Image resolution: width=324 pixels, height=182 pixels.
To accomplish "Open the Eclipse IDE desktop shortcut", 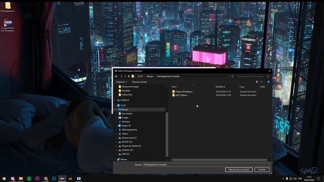I will pos(8,25).
